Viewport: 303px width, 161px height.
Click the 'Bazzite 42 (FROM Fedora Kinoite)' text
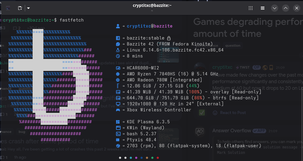pos(170,44)
